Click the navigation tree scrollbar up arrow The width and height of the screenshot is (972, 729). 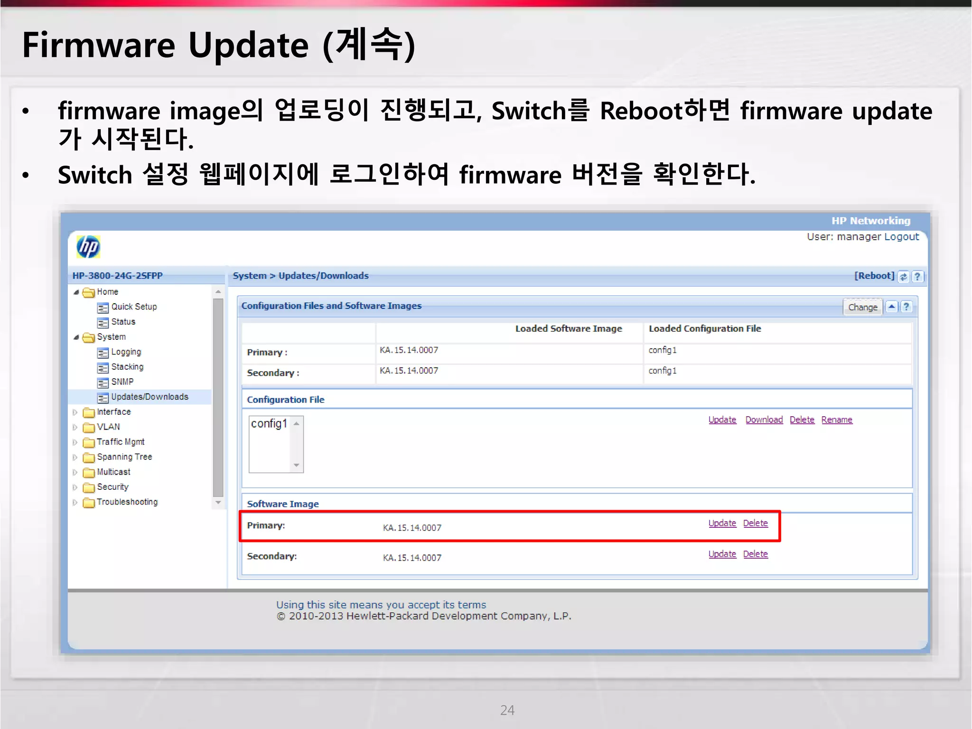point(218,292)
